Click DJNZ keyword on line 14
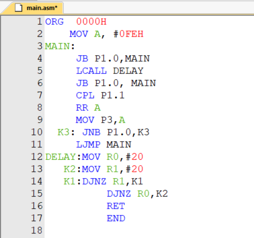The width and height of the screenshot is (254, 238). 94,181
